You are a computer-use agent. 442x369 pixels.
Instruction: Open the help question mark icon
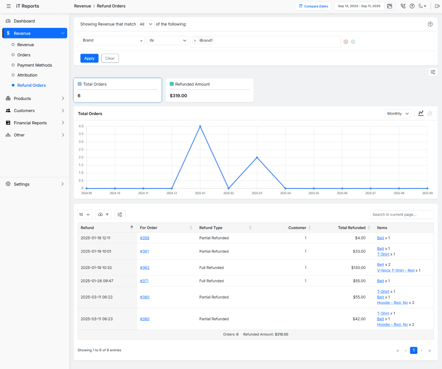click(412, 6)
